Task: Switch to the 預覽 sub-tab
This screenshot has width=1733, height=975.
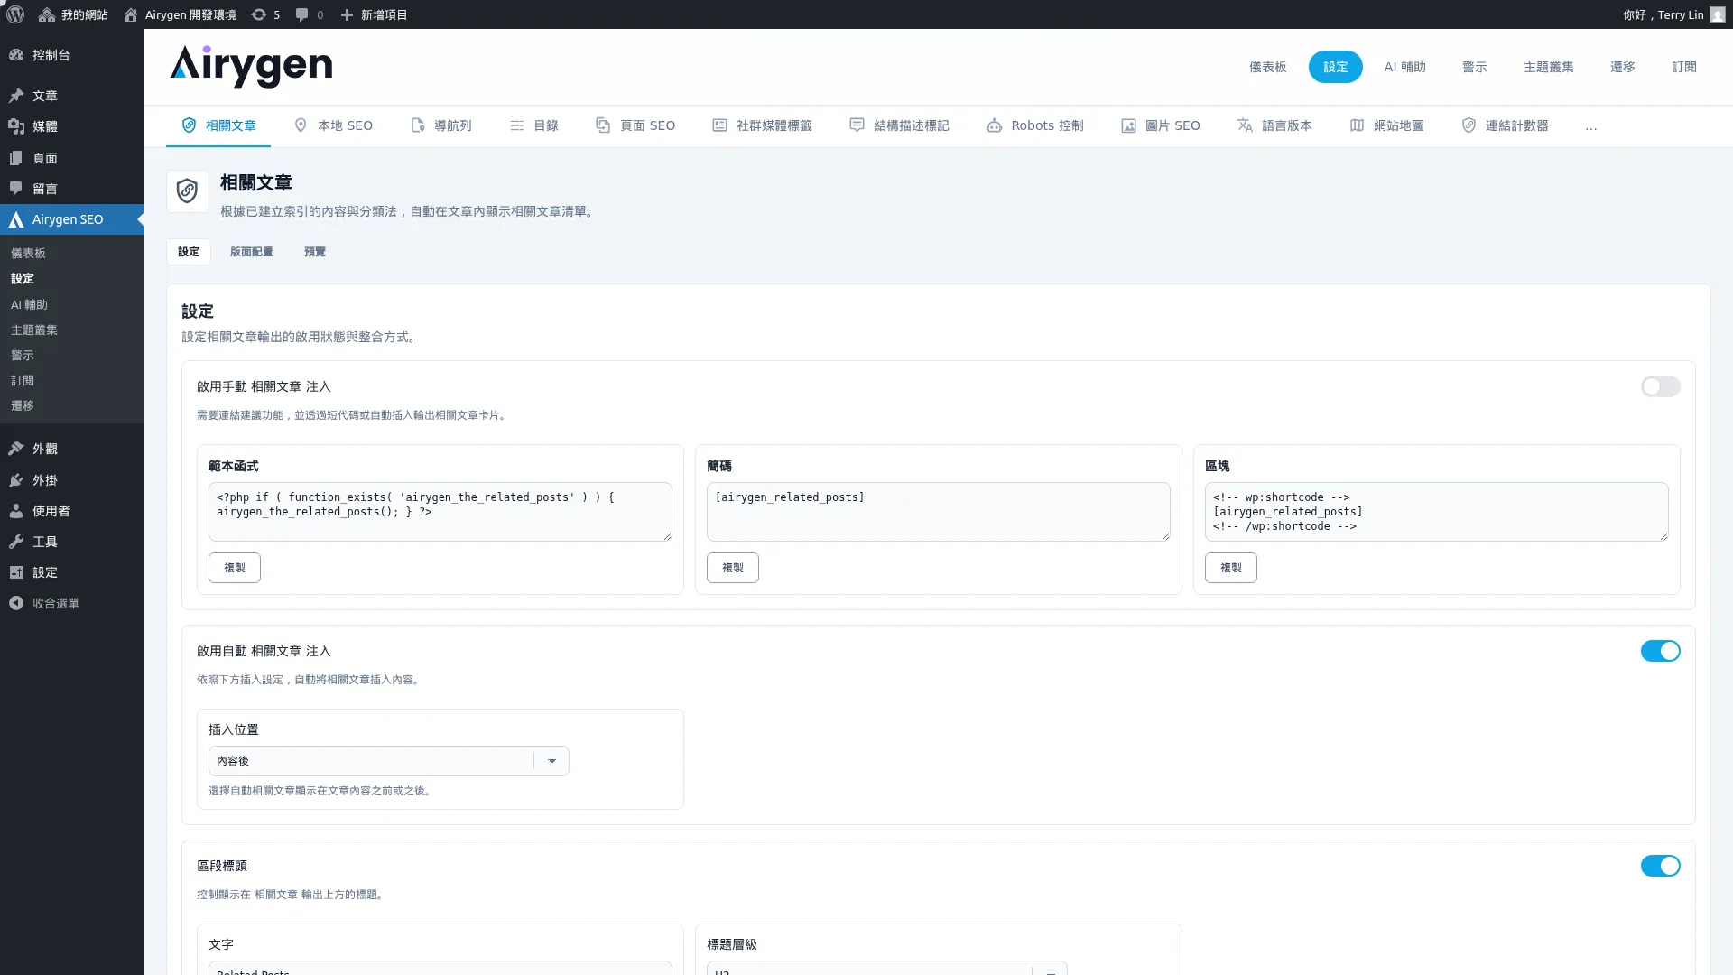Action: (315, 252)
